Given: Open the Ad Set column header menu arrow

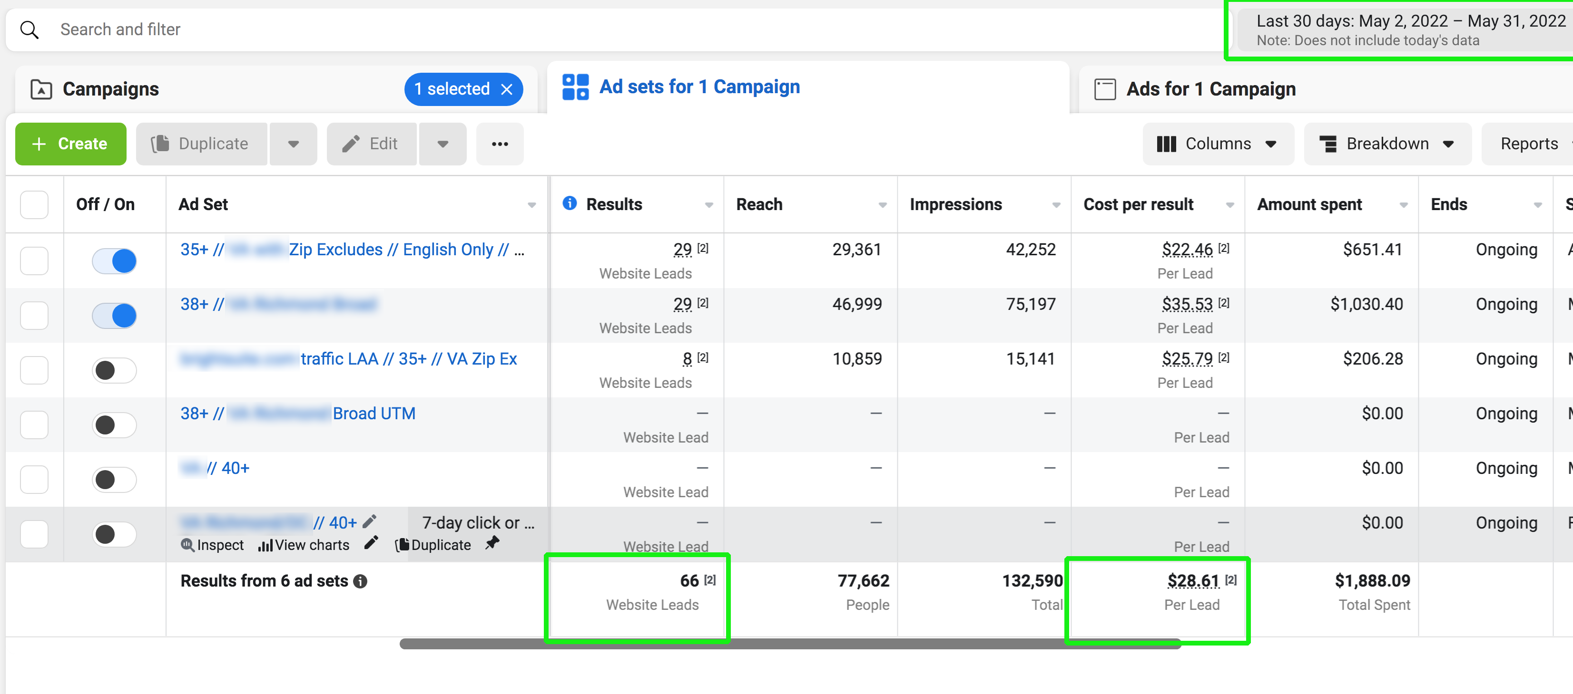Looking at the screenshot, I should pyautogui.click(x=532, y=205).
